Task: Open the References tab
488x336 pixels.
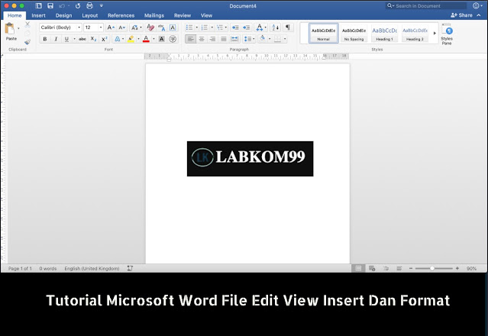Action: coord(121,15)
